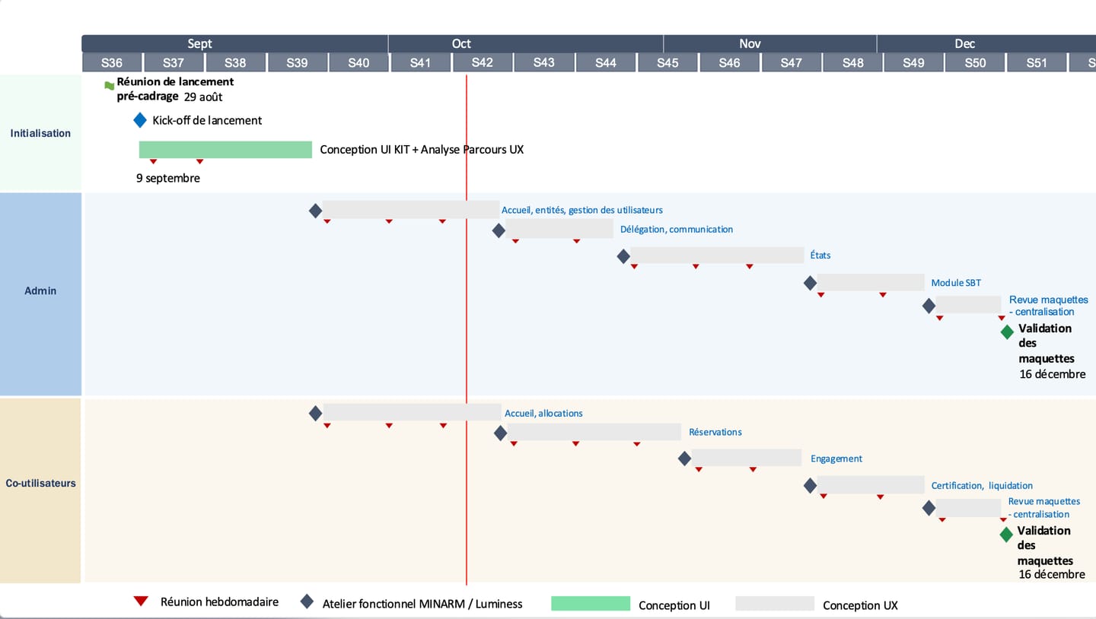Click the S39 week header
Viewport: 1096px width, 619px height.
[x=297, y=62]
